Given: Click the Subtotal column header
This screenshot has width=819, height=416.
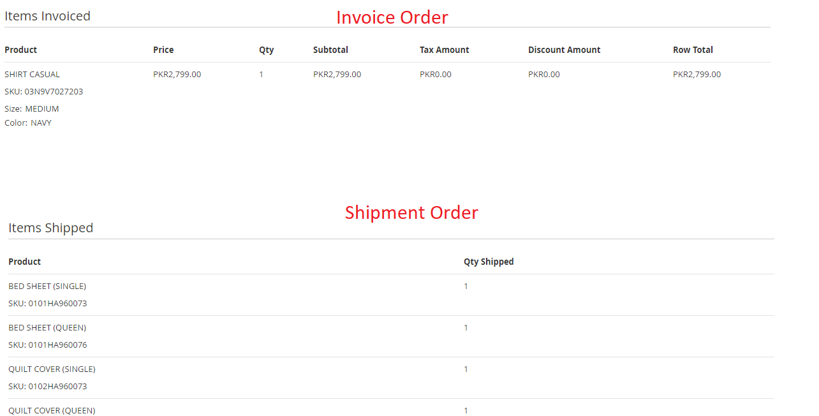Looking at the screenshot, I should tap(330, 50).
